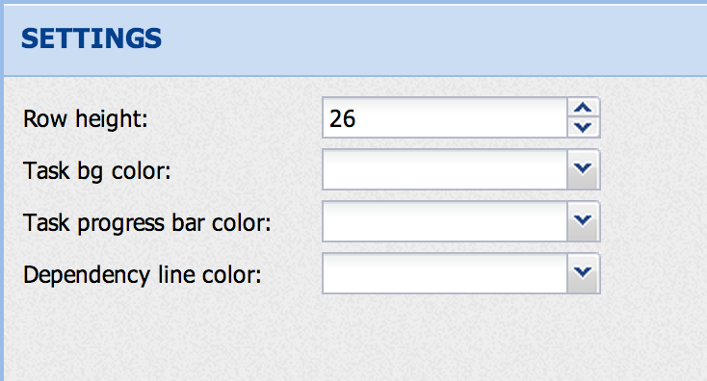
Task: Click blank space right of Row height spinner
Action: pyautogui.click(x=654, y=117)
